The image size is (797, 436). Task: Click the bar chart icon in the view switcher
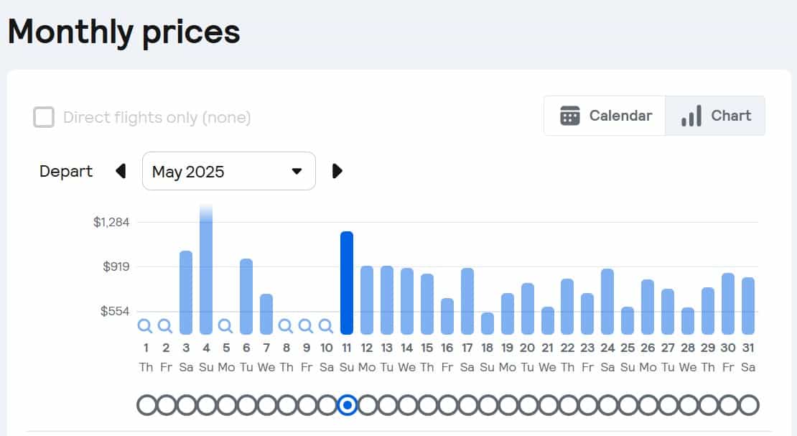[x=691, y=116]
